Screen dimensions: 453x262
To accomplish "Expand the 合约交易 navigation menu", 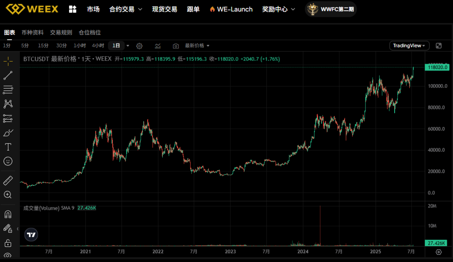I will click(126, 9).
